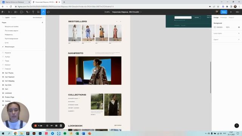Go back in the browser
This screenshot has height=136, width=242.
point(3,6)
